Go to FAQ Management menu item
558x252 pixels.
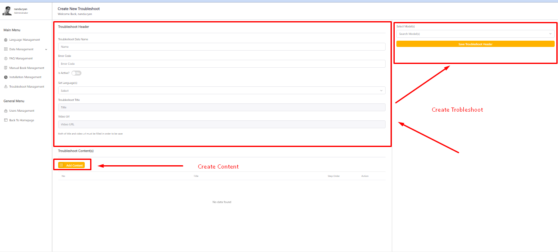[x=21, y=59]
